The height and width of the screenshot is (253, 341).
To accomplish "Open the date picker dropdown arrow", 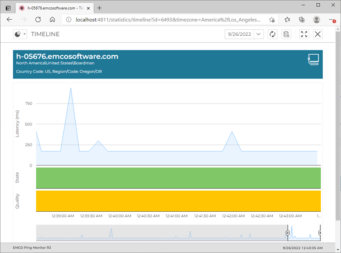I will tap(258, 34).
